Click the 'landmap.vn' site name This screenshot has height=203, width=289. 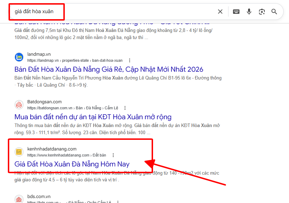coord(39,54)
